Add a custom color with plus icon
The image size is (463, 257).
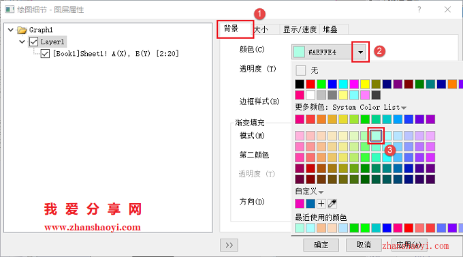(x=321, y=203)
